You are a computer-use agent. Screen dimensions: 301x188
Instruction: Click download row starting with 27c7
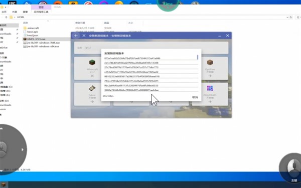pos(151,67)
